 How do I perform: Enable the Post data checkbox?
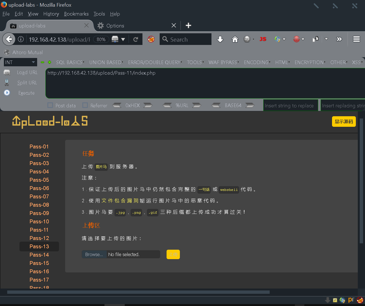point(50,105)
